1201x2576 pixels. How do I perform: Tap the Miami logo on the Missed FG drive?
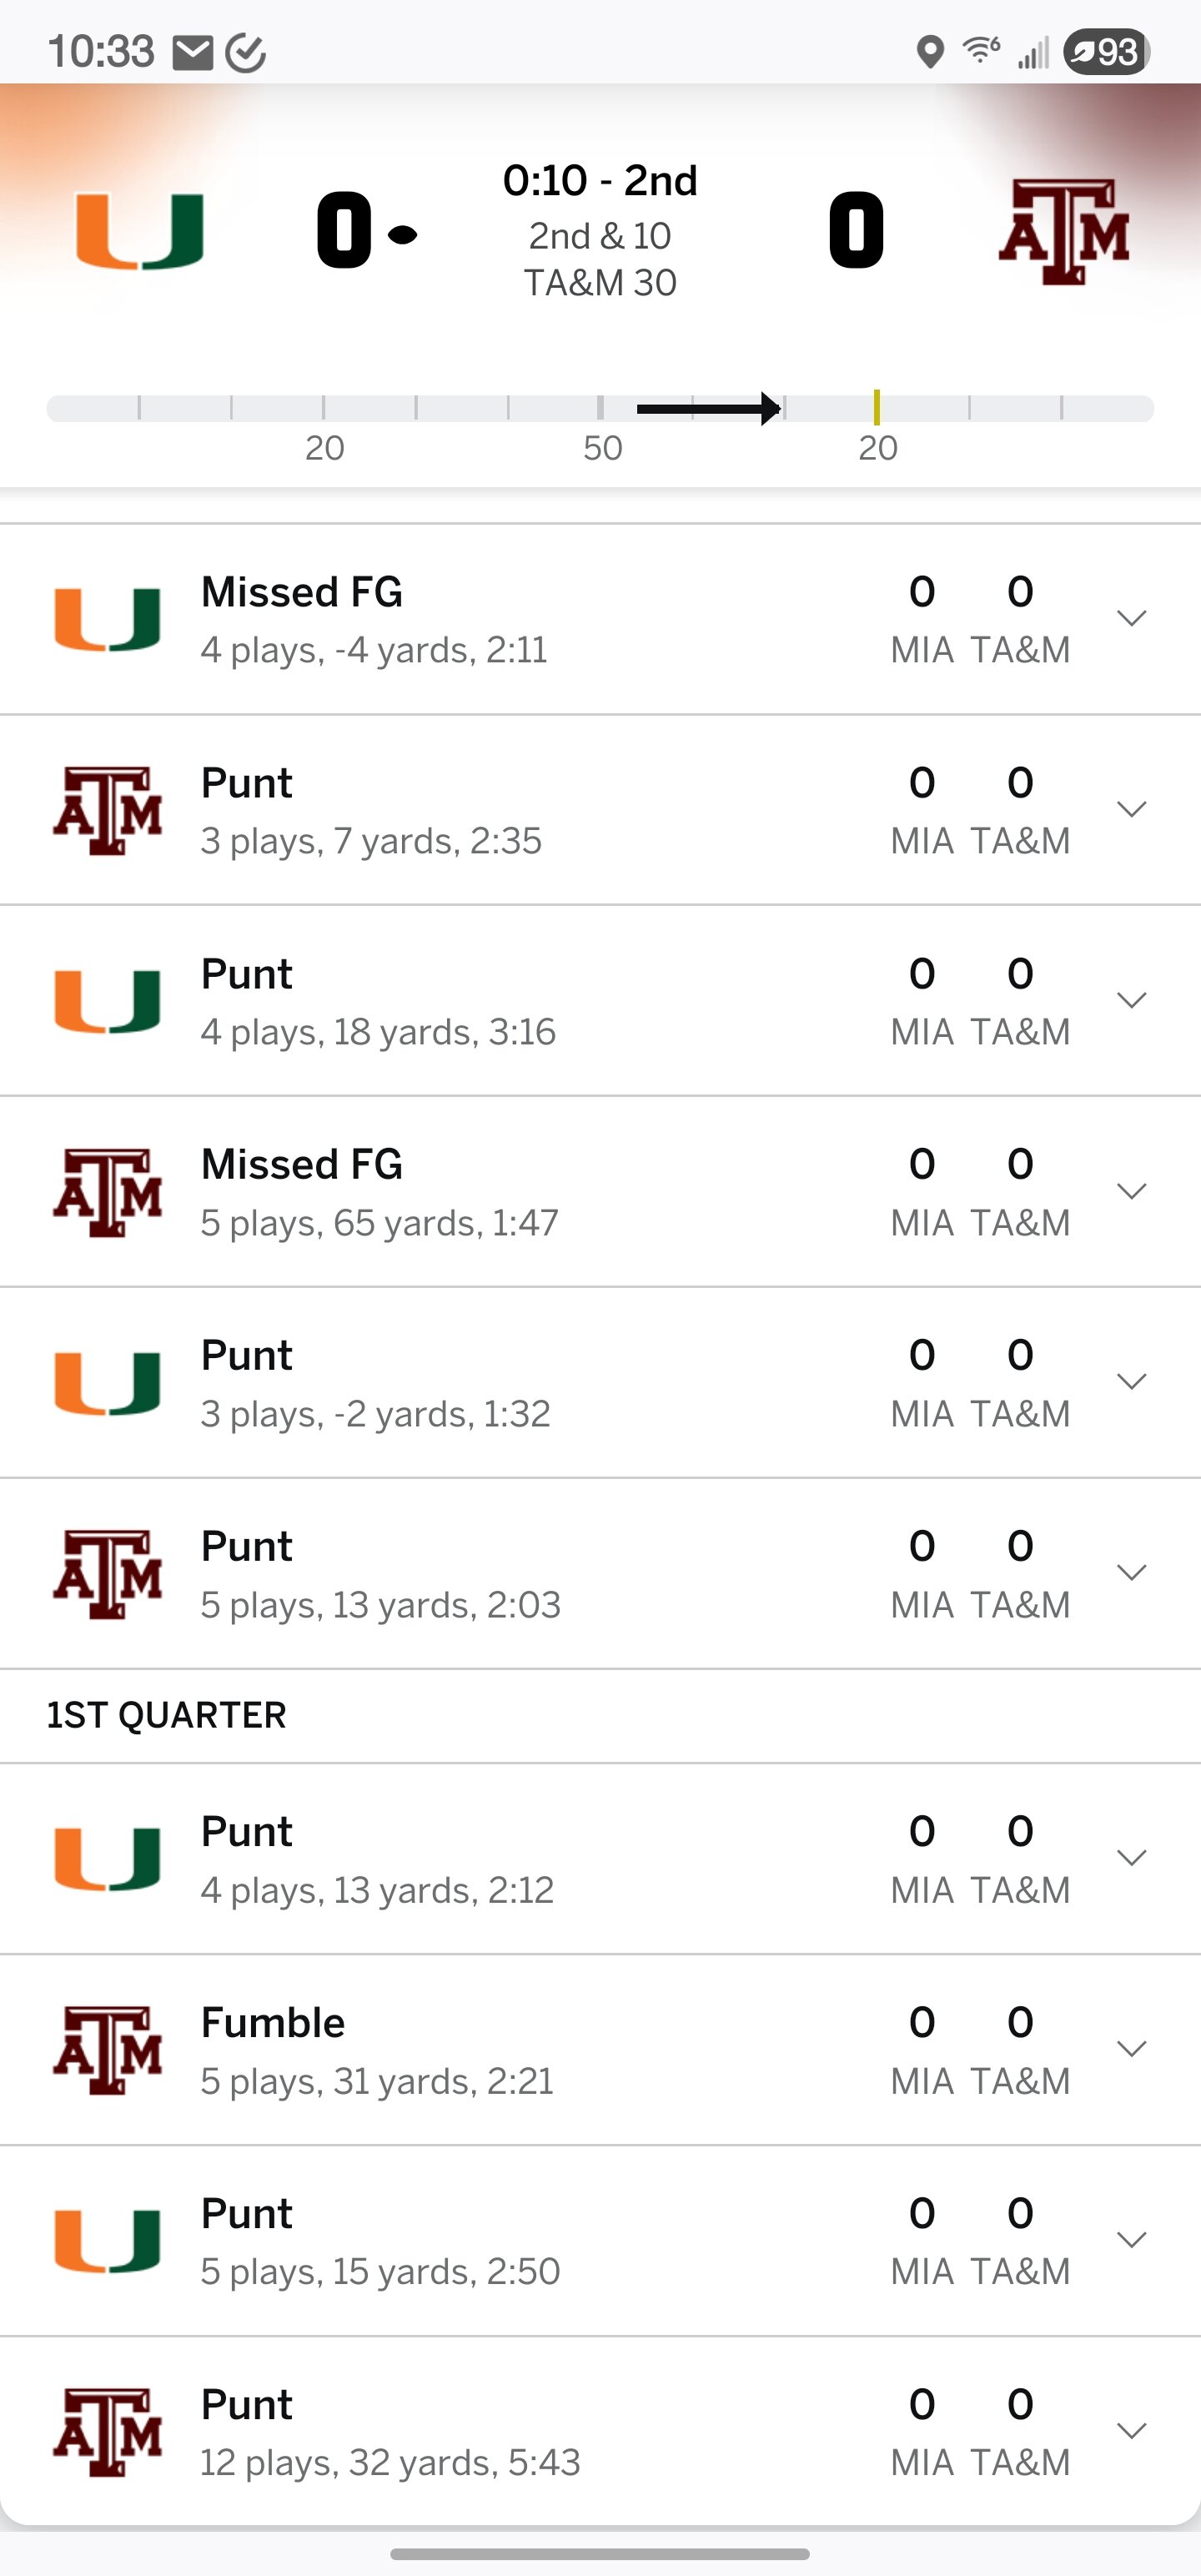(x=108, y=619)
